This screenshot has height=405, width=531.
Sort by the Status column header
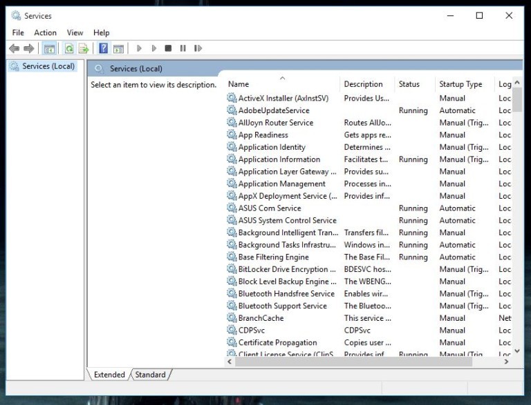tap(415, 84)
